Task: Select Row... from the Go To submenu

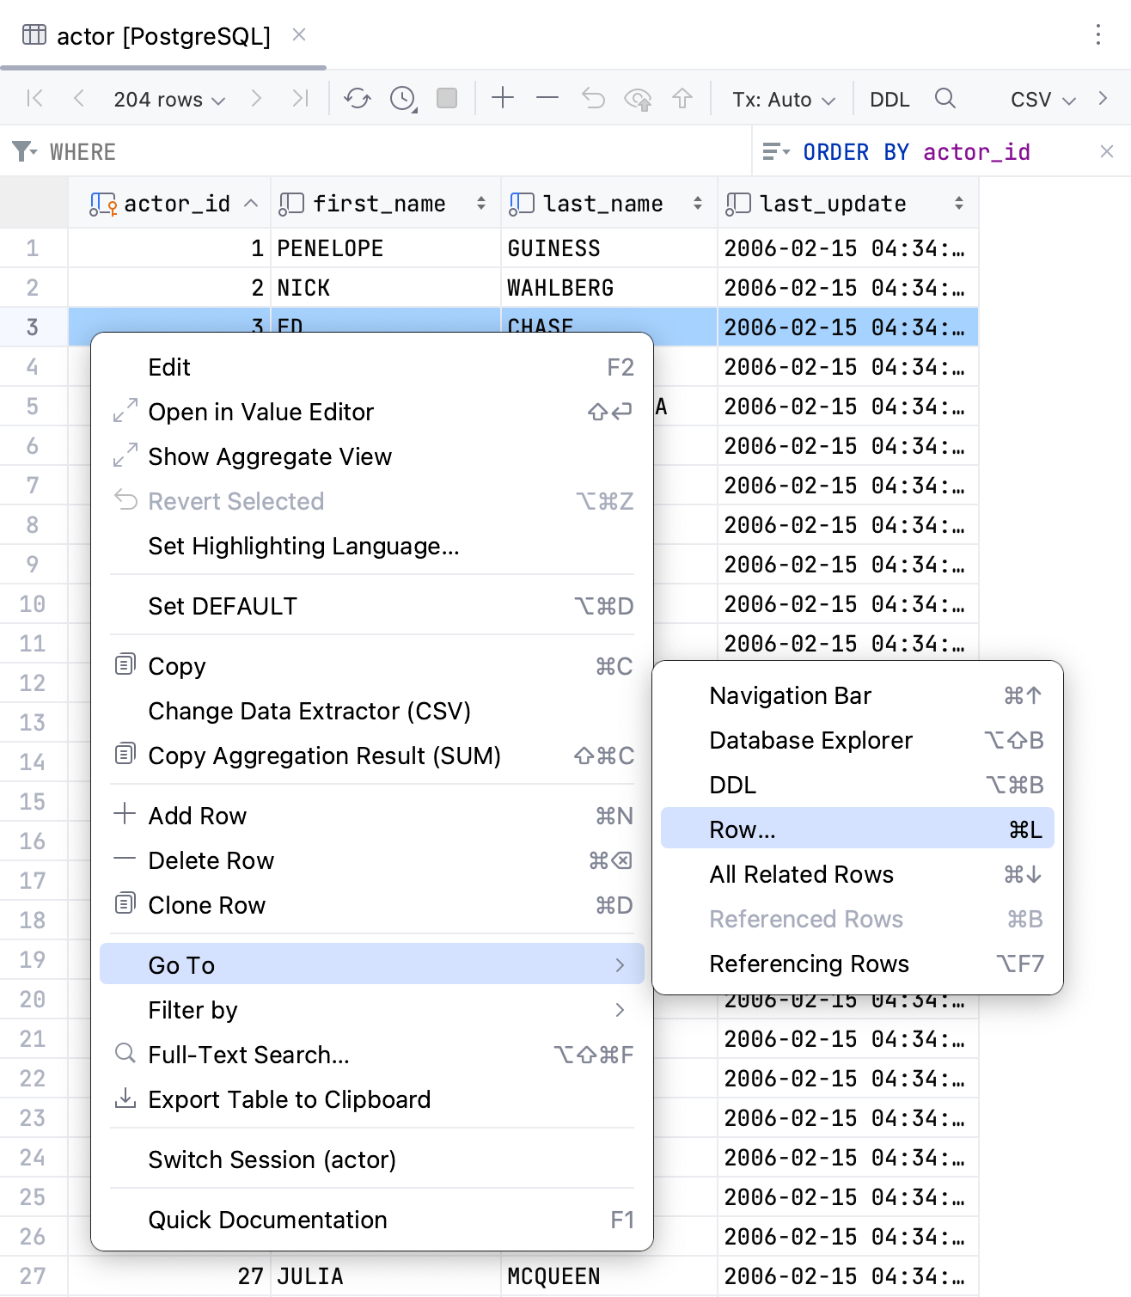Action: coord(857,828)
